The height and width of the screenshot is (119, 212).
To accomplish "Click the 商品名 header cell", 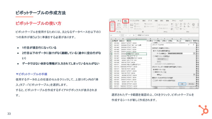I will point(136,41).
